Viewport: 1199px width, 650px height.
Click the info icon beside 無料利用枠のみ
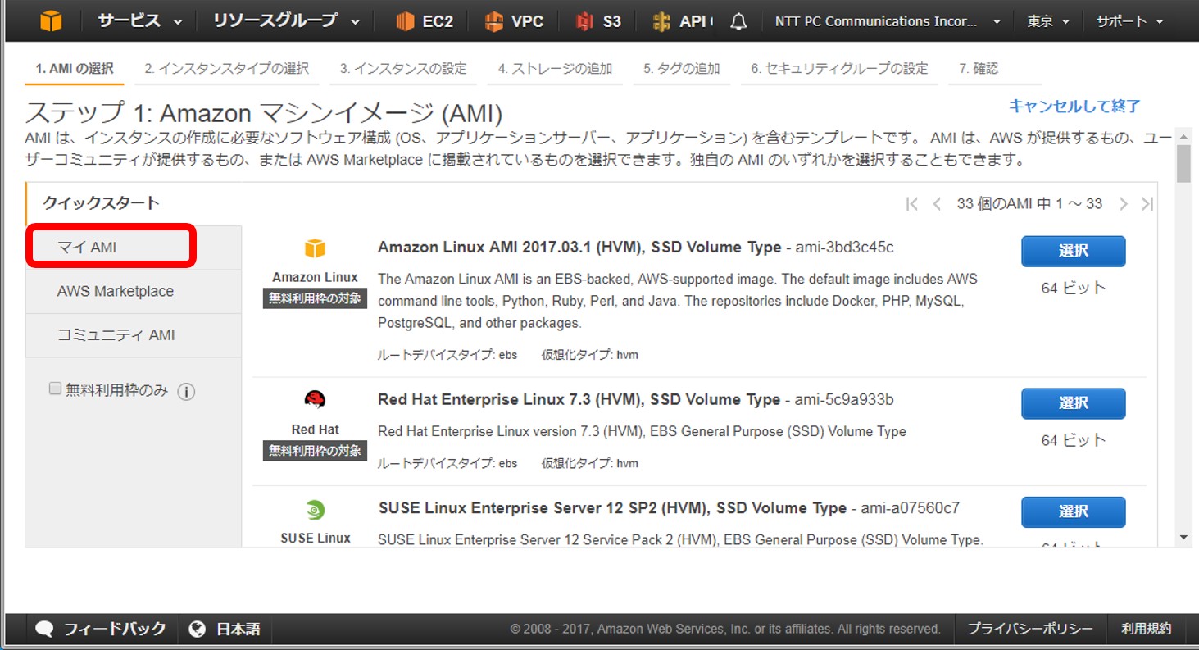point(186,392)
